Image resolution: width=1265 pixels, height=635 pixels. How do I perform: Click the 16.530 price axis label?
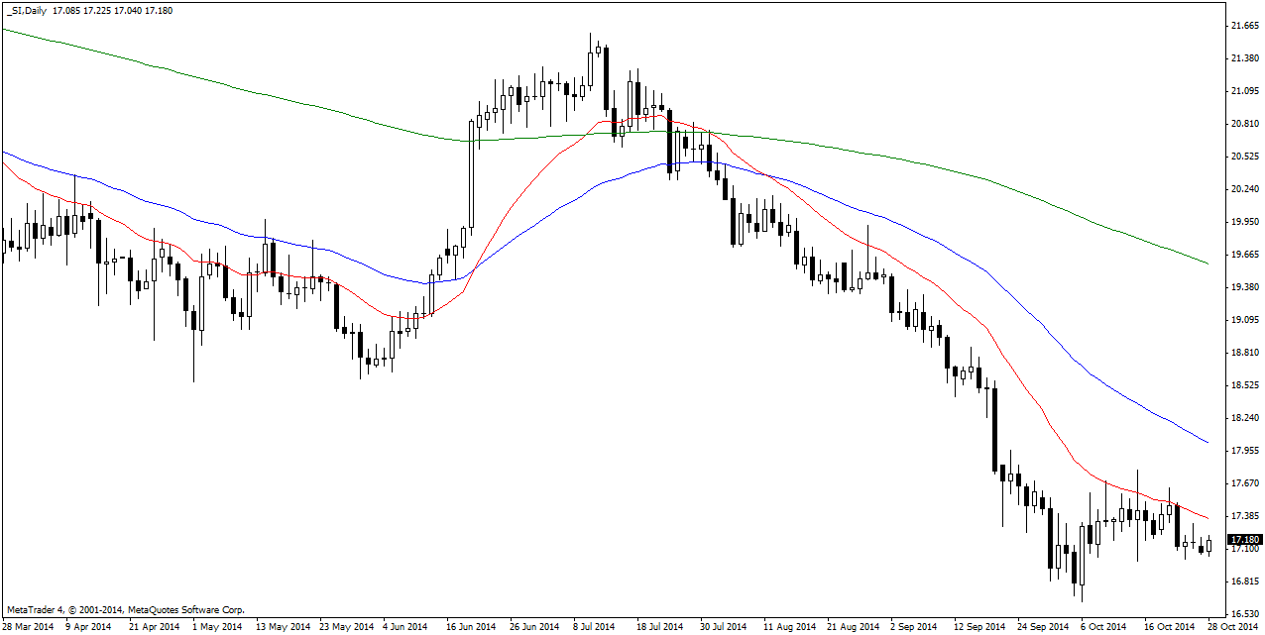(1243, 614)
